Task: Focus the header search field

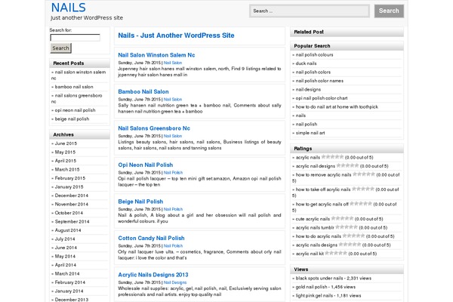Action: 310,11
